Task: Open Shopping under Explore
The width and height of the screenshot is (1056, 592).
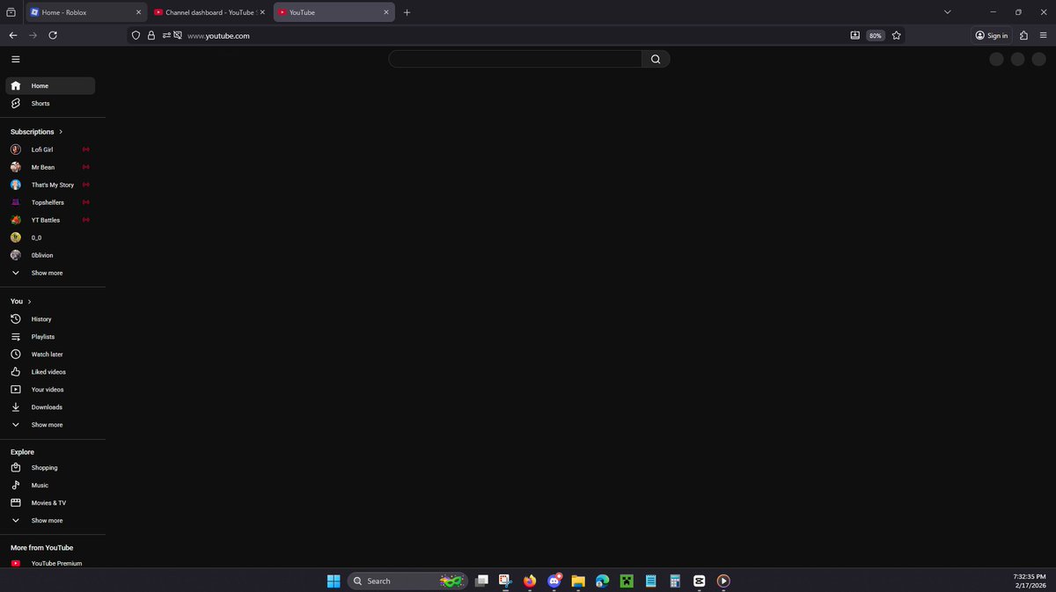Action: pyautogui.click(x=50, y=468)
